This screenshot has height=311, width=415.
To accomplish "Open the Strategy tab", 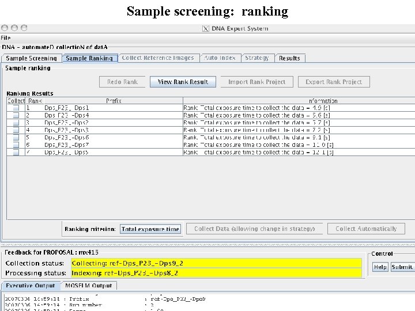I will pyautogui.click(x=256, y=58).
